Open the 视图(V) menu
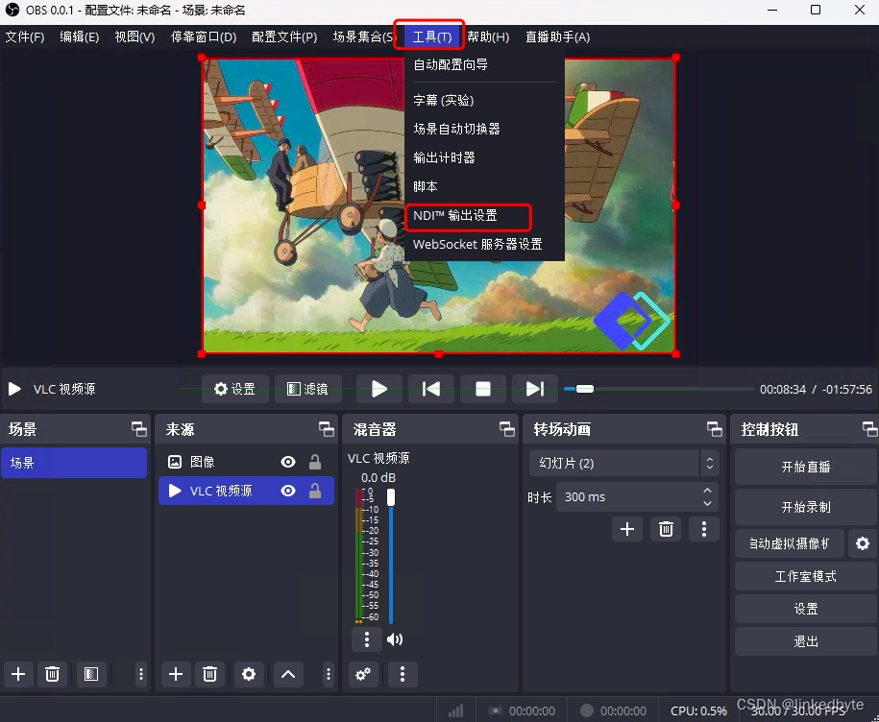 [x=134, y=37]
